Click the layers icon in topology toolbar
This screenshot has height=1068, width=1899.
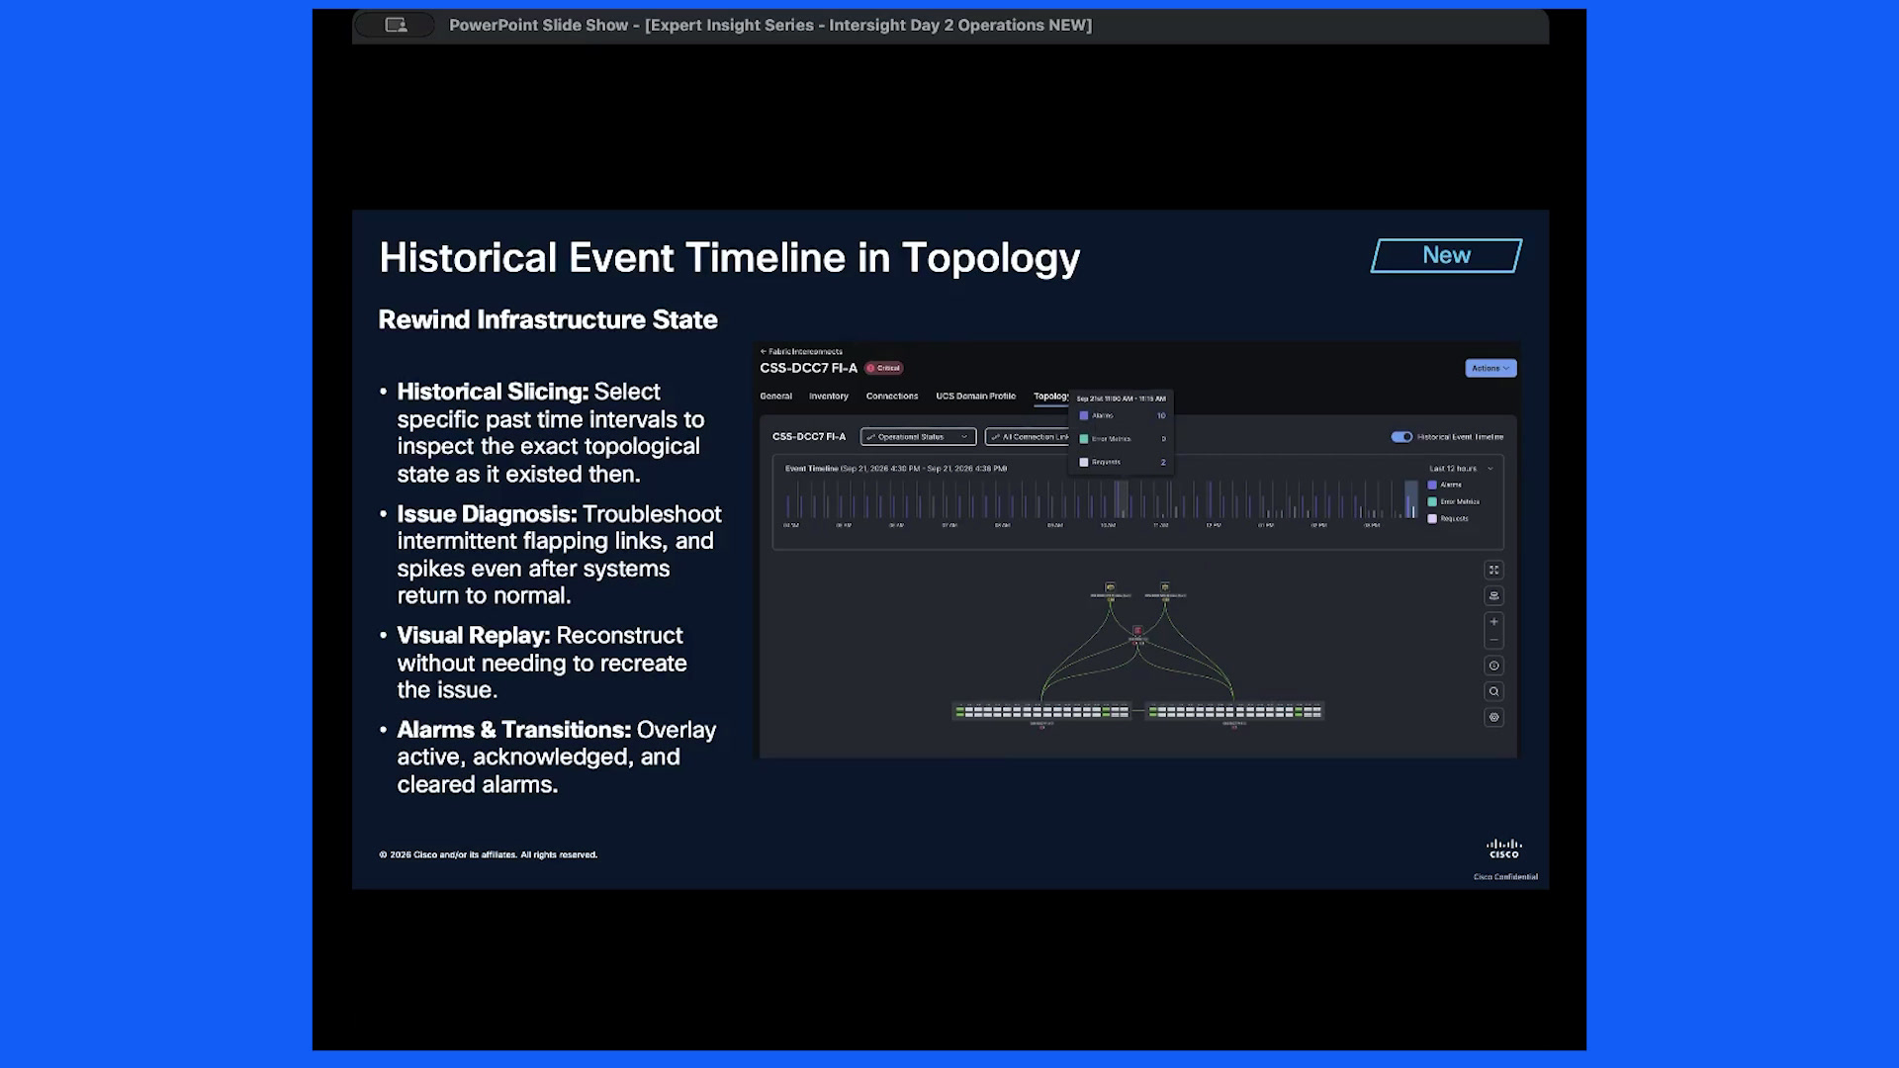1494,595
